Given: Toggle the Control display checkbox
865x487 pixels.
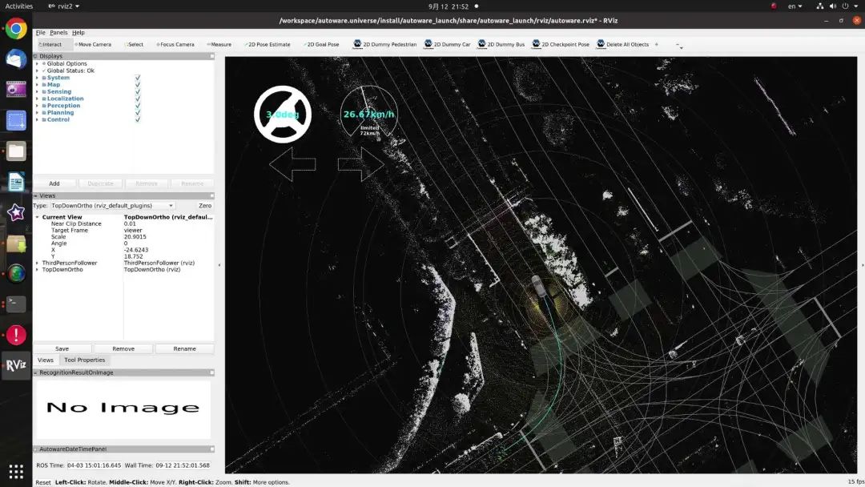Looking at the screenshot, I should click(138, 119).
